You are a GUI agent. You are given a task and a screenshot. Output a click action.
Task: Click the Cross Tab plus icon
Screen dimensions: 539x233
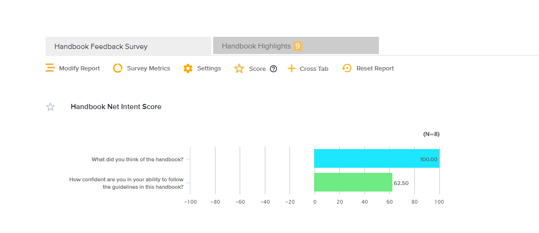point(291,69)
